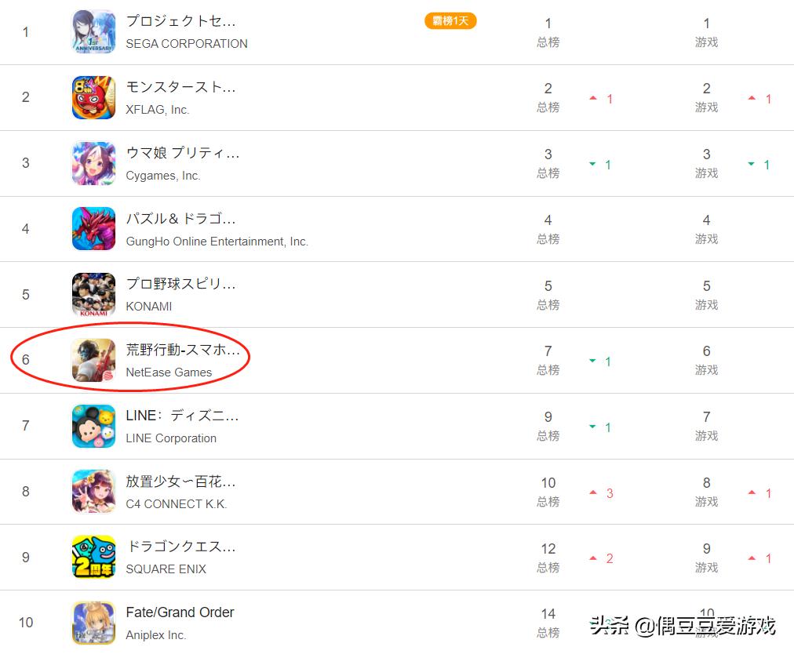Open the NetEase Games publisher link
This screenshot has height=654, width=794.
[x=169, y=372]
